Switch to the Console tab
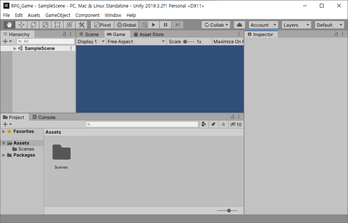Viewport: 348px width, 223px height. point(44,118)
